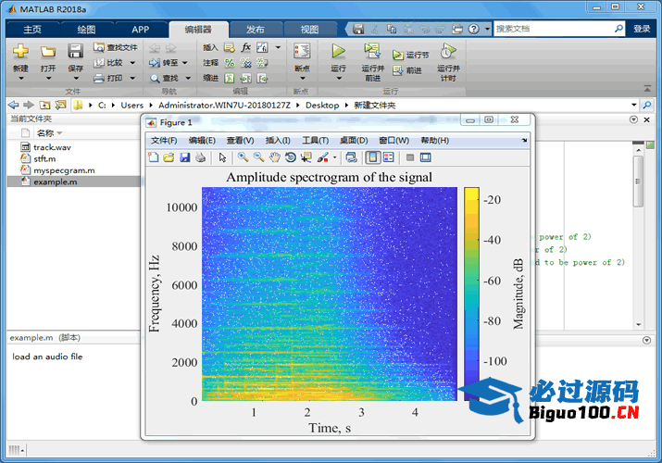The image size is (662, 463).
Task: Click the help question mark icon
Action: click(474, 29)
